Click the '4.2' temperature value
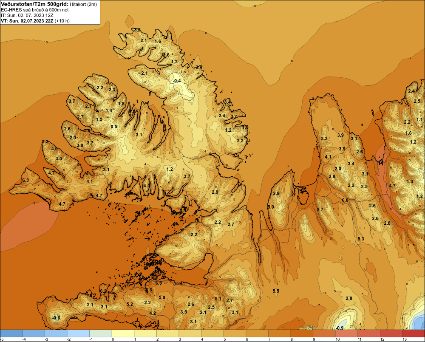 [x=153, y=313]
